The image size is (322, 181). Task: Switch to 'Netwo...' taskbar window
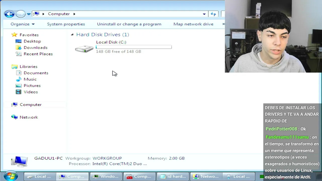pyautogui.click(x=206, y=176)
